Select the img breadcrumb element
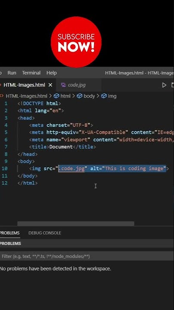The image size is (174, 310). click(112, 96)
